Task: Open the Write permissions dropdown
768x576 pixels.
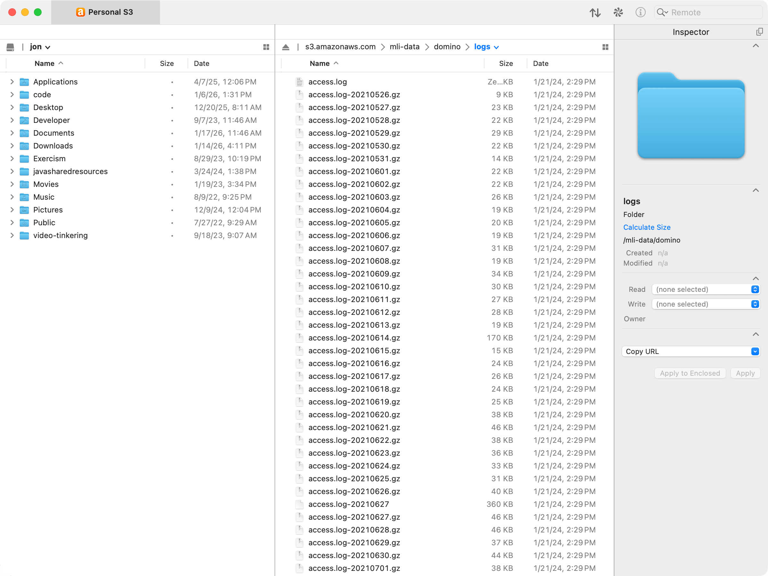Action: pos(706,304)
